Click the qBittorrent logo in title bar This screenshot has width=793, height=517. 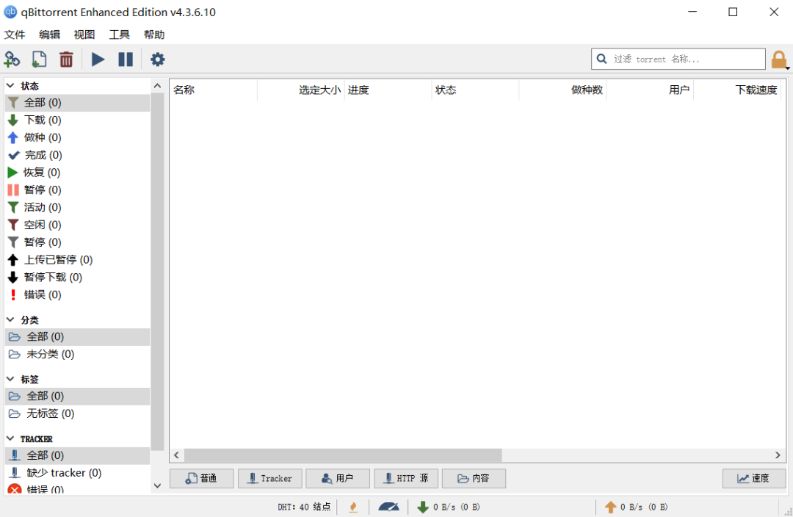pos(10,12)
